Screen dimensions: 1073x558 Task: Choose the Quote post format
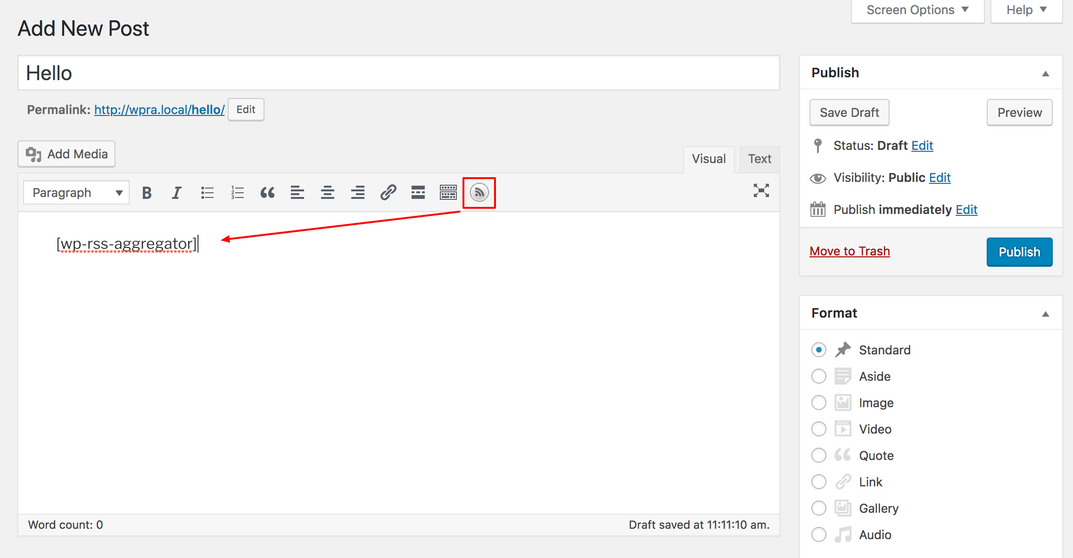(818, 455)
